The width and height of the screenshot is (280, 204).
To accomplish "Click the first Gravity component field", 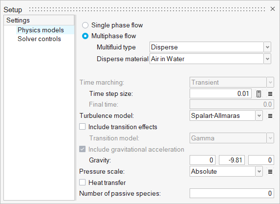I will tap(202, 160).
